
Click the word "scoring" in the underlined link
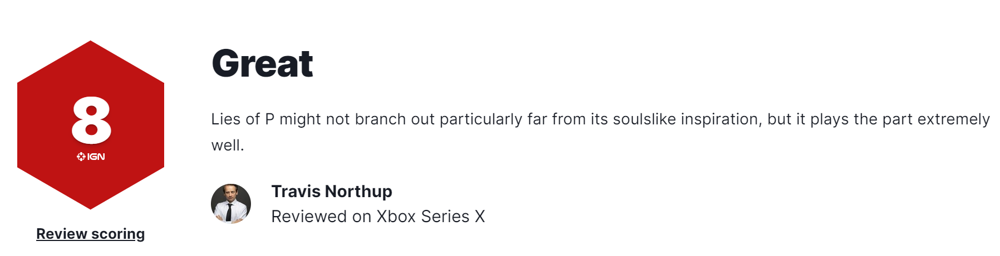coord(117,234)
